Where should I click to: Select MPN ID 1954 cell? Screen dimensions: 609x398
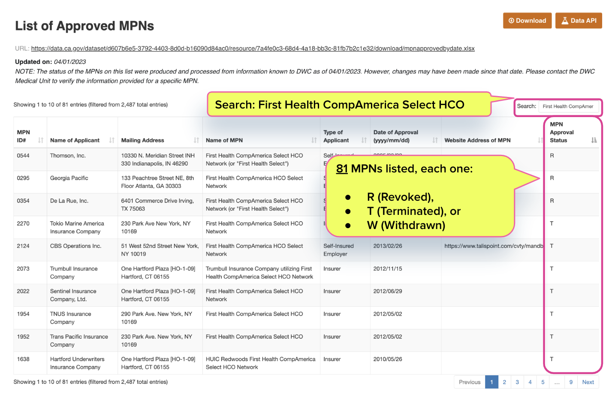[30, 318]
